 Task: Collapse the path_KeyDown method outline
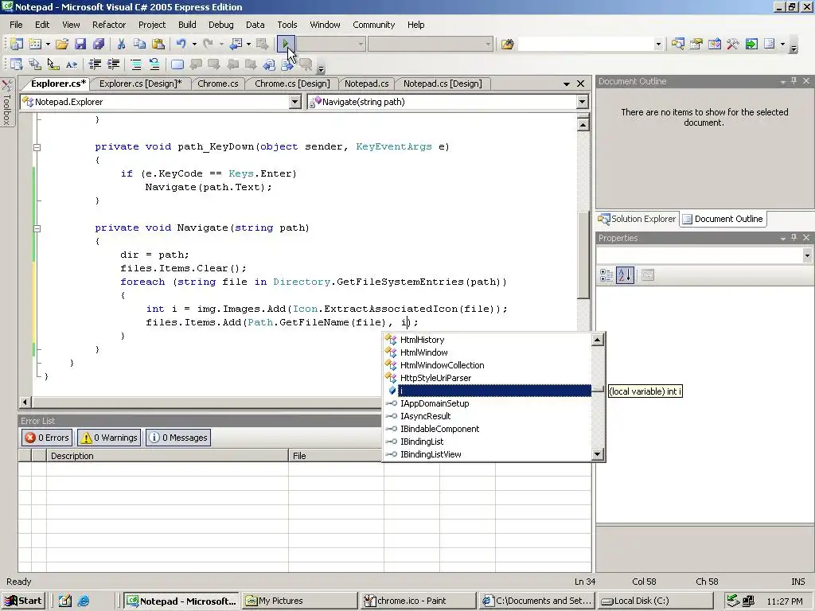click(x=37, y=147)
